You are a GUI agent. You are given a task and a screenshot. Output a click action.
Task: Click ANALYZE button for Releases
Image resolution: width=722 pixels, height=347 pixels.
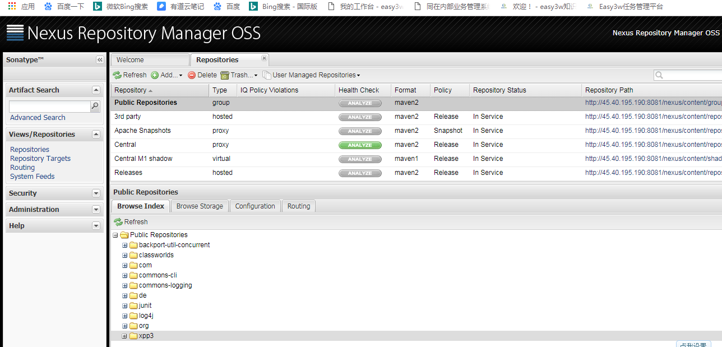click(360, 173)
